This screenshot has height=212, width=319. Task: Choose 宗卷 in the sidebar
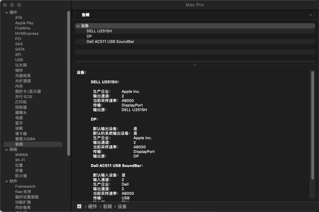pos(19,171)
